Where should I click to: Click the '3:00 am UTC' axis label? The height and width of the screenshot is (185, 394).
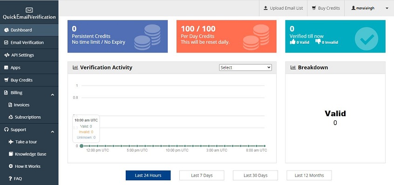(217, 151)
